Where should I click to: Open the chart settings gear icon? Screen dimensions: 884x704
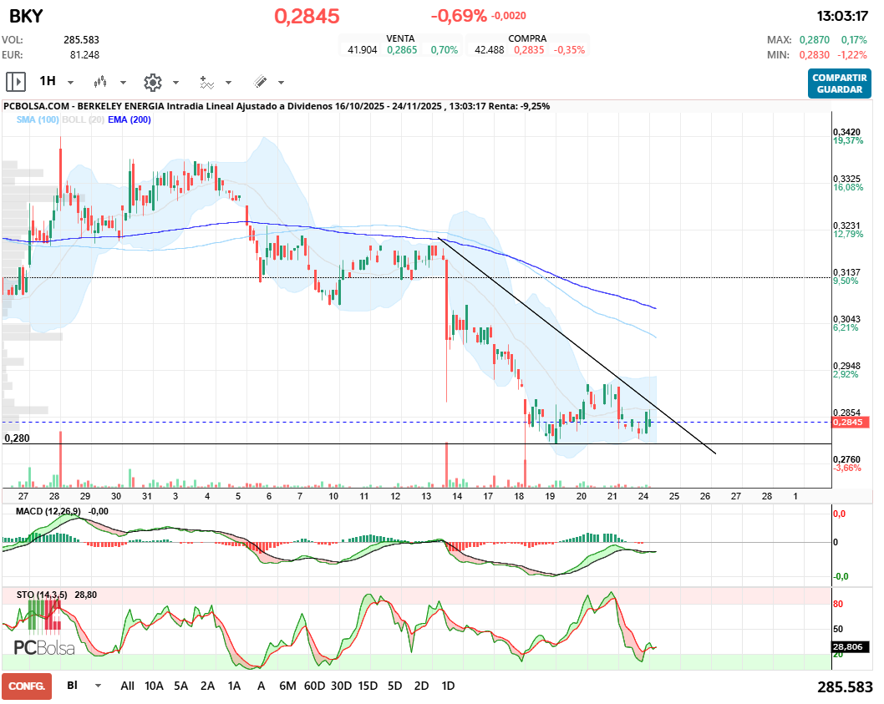152,82
